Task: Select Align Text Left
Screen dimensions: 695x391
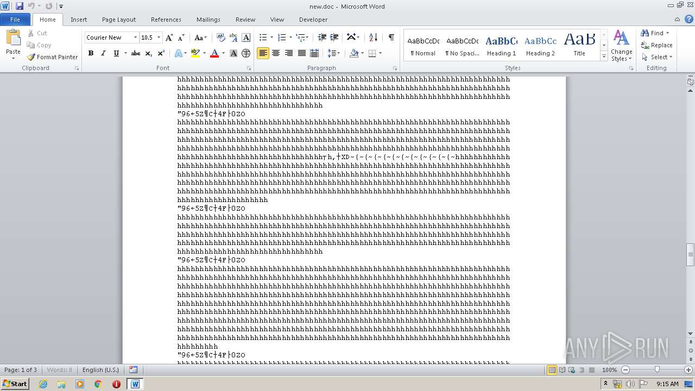Action: pos(263,53)
